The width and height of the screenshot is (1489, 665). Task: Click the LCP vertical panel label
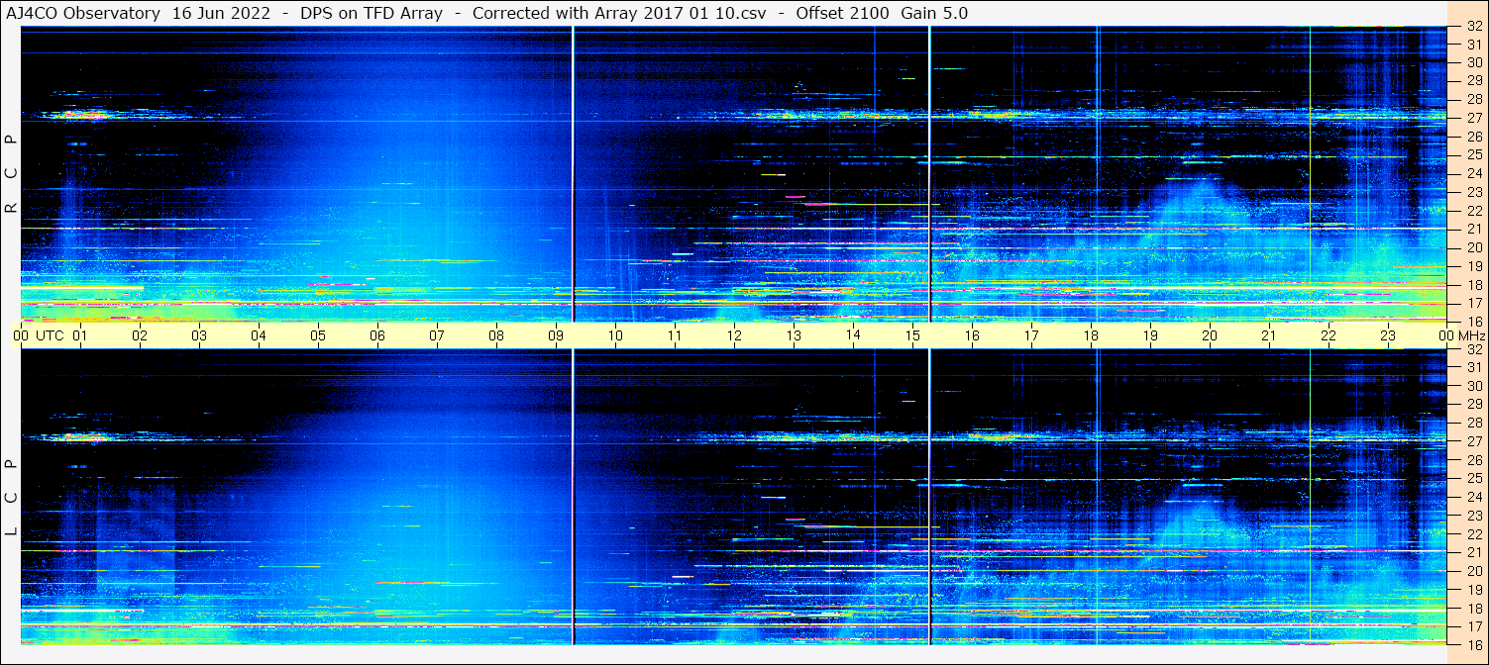tap(11, 497)
